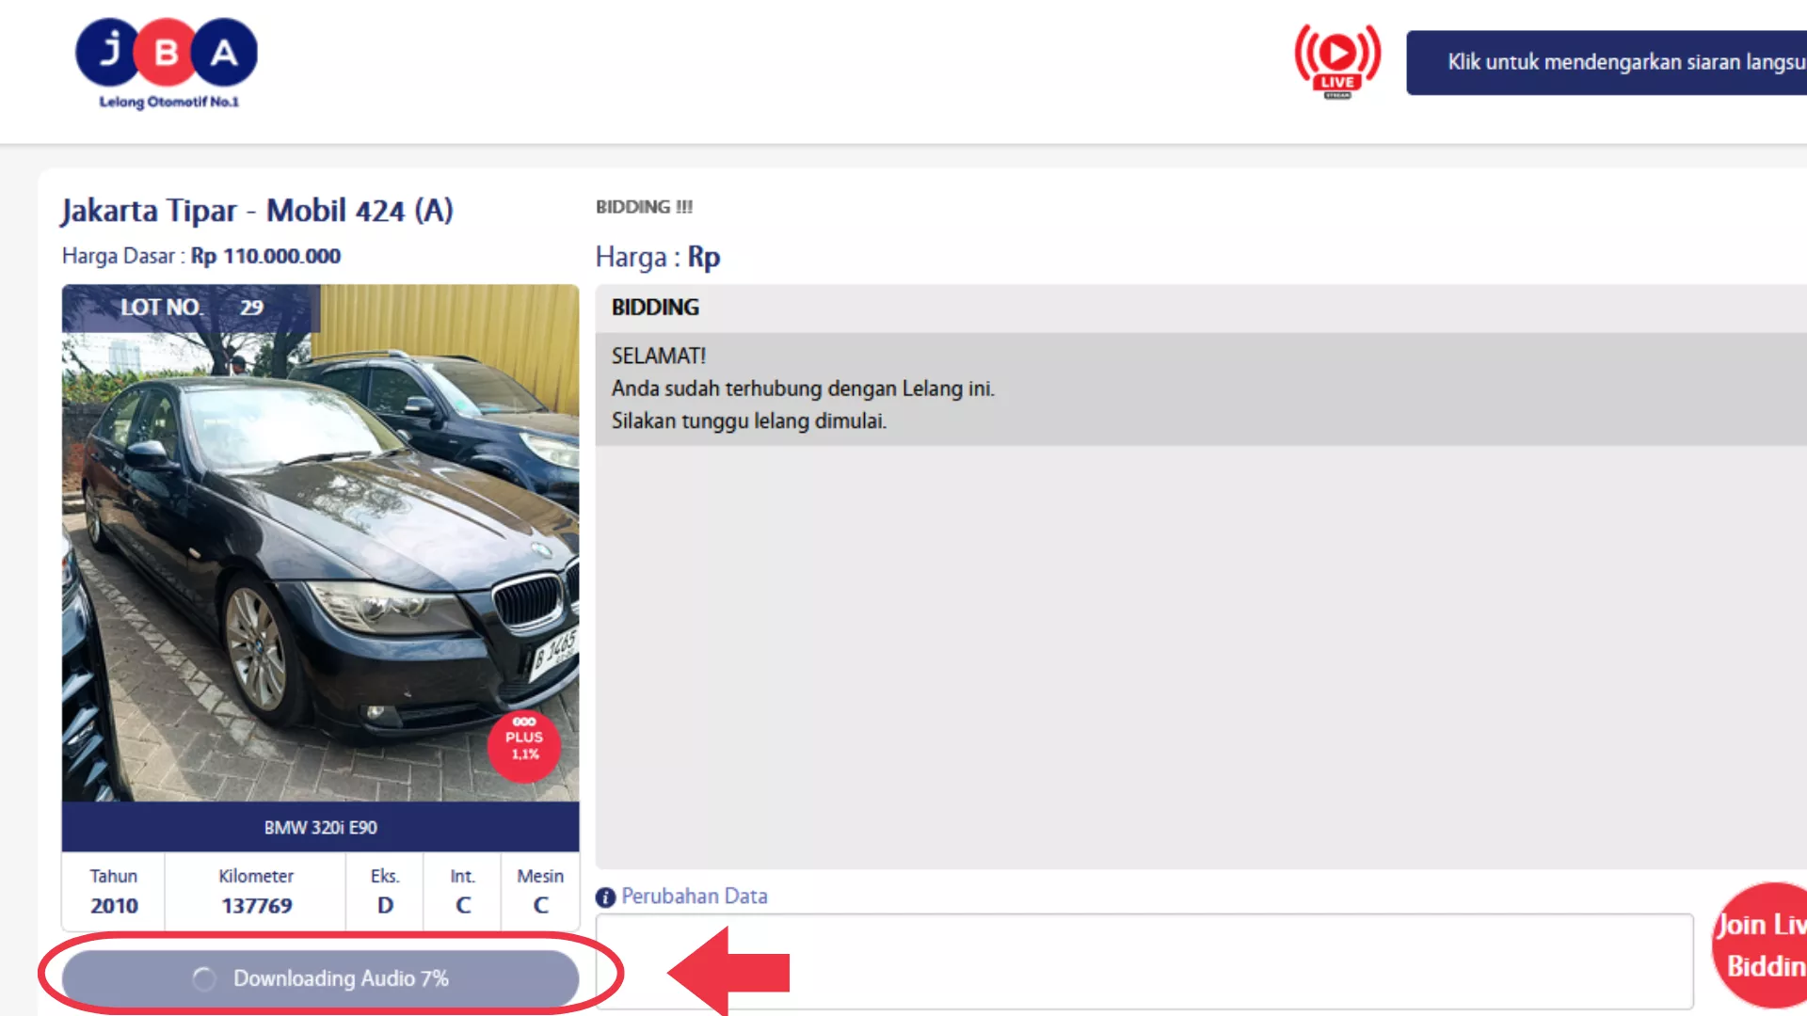
Task: Click the LOT NO. 29 label
Action: click(192, 308)
